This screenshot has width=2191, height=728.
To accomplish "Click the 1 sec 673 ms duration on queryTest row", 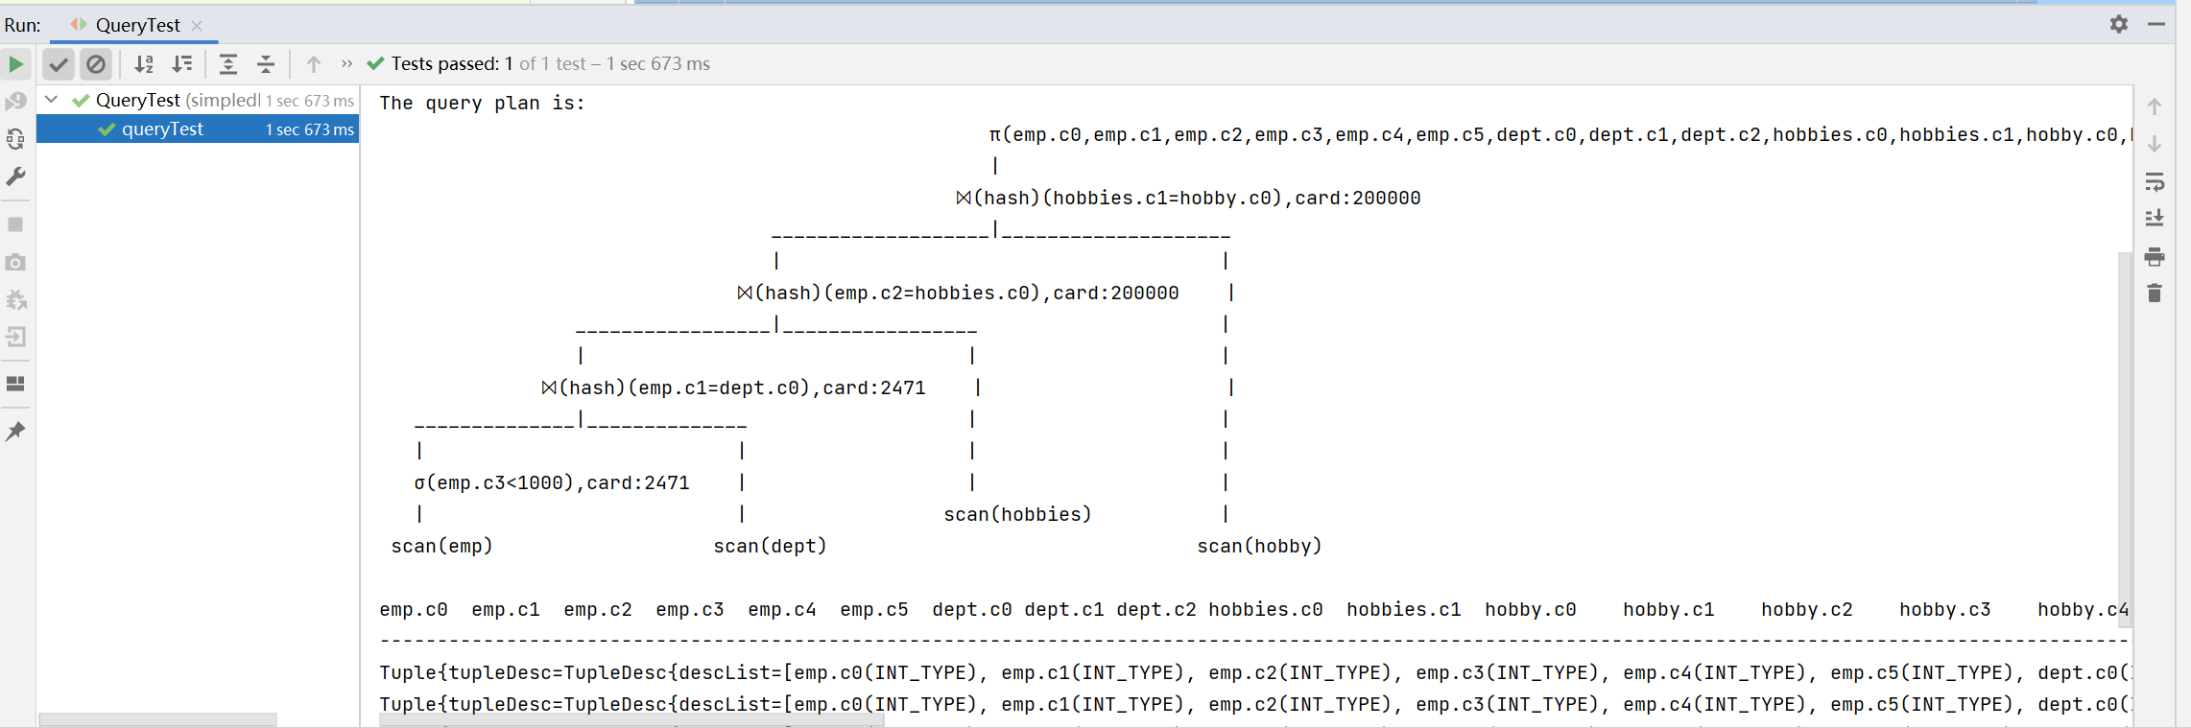I will 309,129.
